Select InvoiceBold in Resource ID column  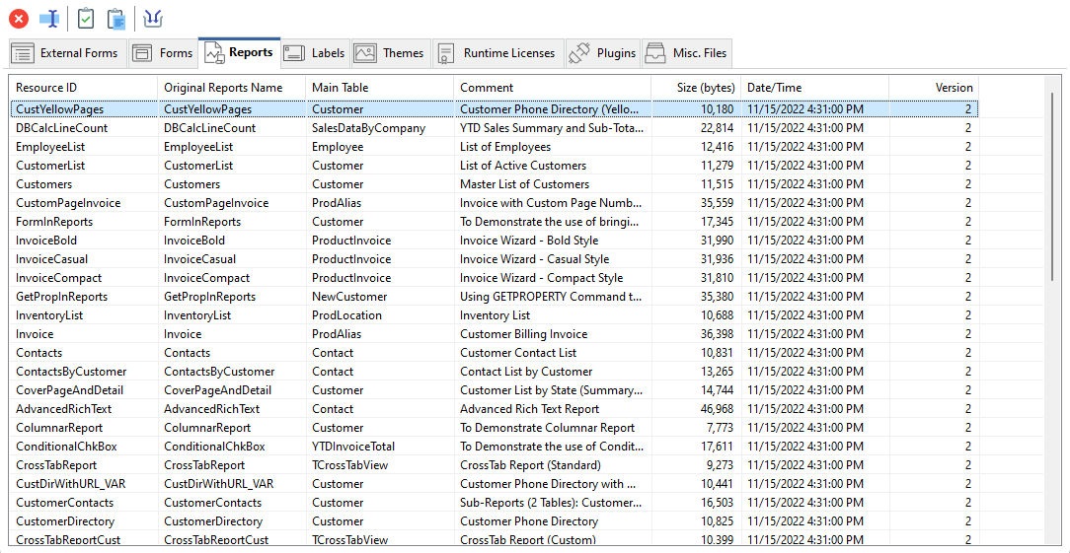pyautogui.click(x=46, y=240)
